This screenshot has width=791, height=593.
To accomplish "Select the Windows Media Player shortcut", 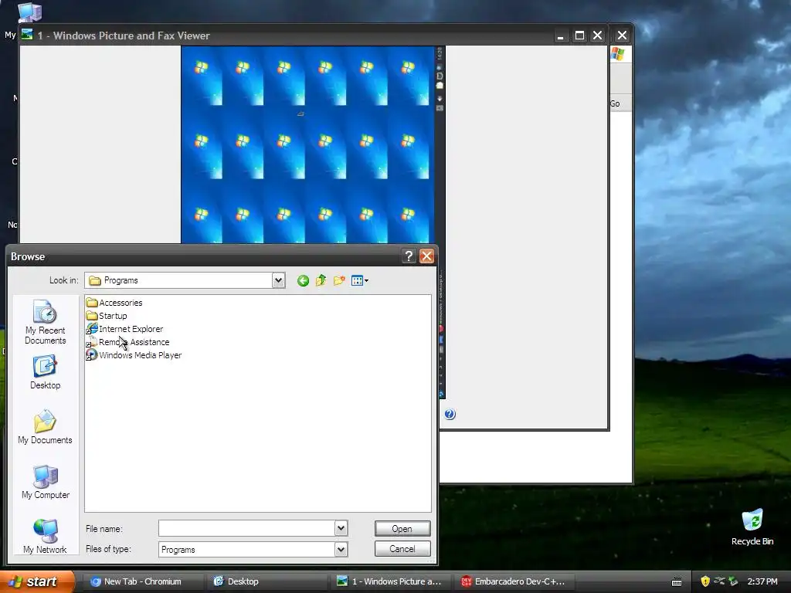I will point(134,355).
